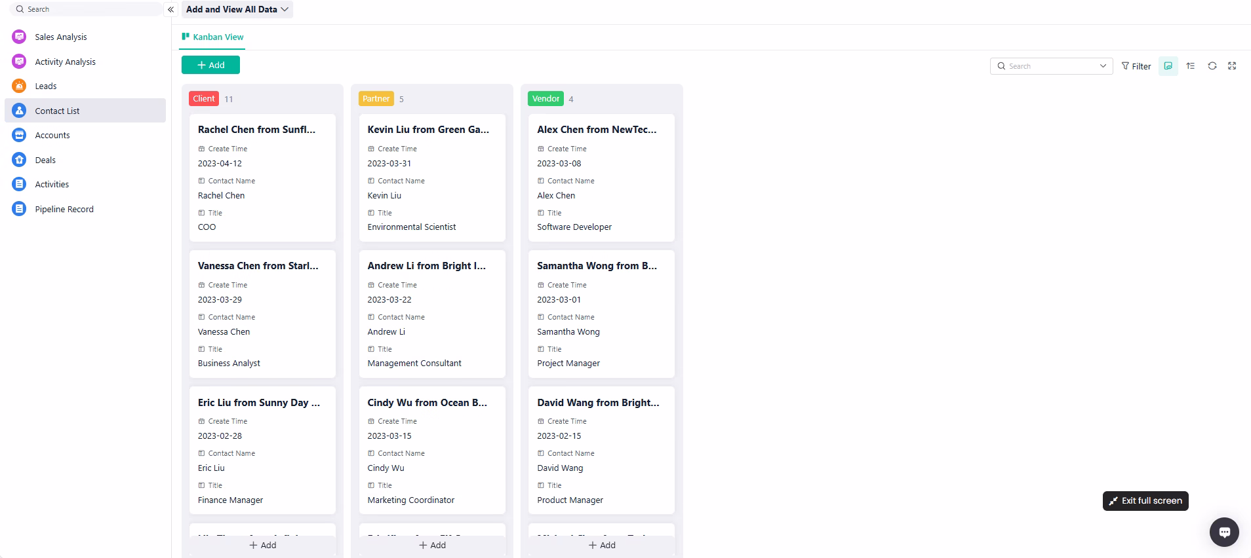Go to Pipeline Record in sidebar
This screenshot has height=558, width=1251.
[x=64, y=210]
